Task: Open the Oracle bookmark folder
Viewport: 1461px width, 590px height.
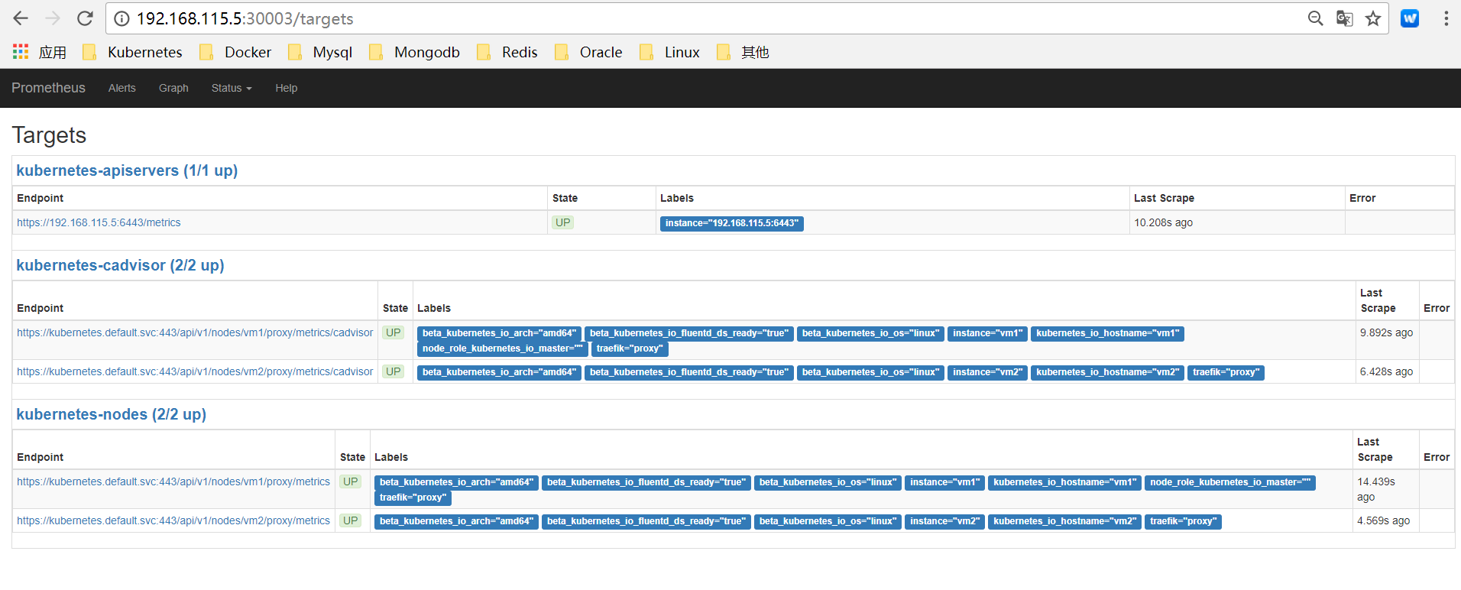Action: coord(588,52)
